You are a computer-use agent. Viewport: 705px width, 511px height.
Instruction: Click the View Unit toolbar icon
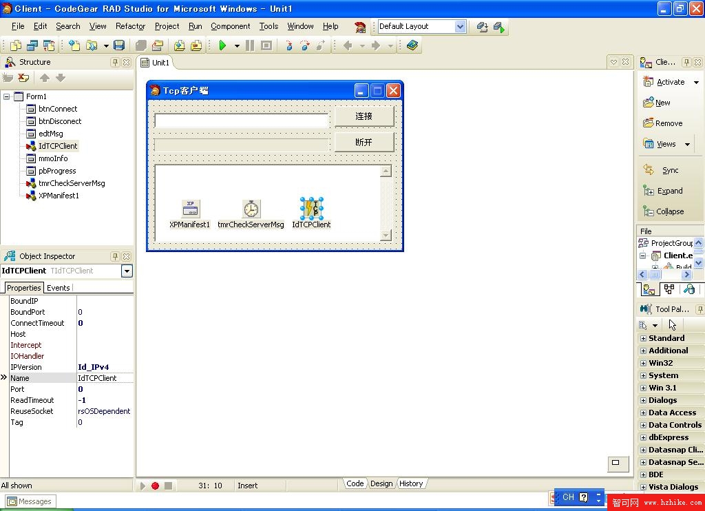pyautogui.click(x=16, y=45)
